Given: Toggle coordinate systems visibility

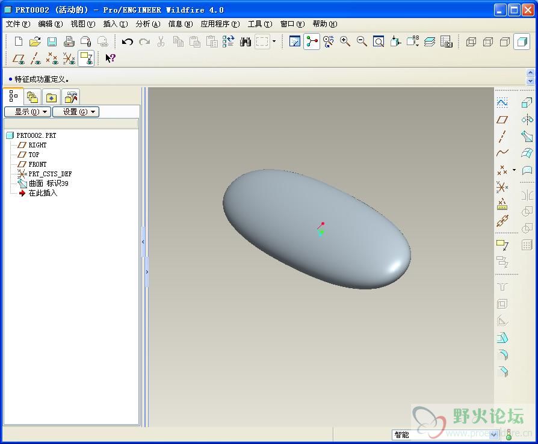Looking at the screenshot, I should [x=69, y=58].
